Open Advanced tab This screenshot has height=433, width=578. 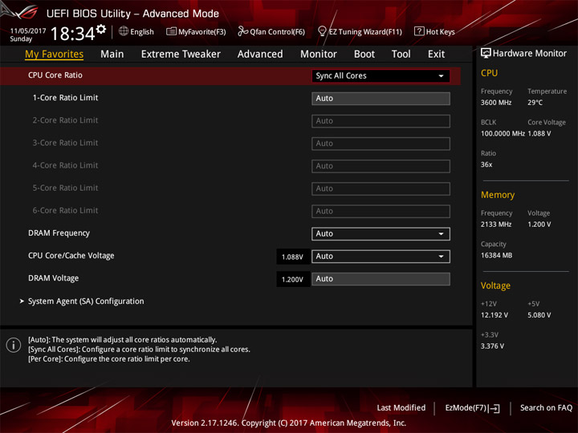(x=260, y=55)
